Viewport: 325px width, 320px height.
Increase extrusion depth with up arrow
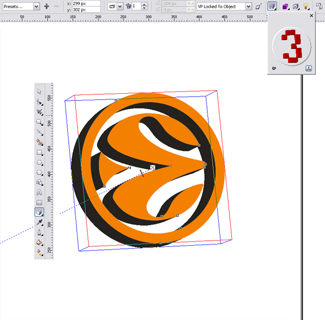(145, 4)
